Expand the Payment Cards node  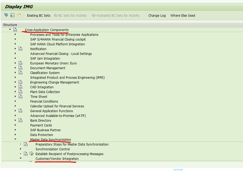click(x=15, y=125)
